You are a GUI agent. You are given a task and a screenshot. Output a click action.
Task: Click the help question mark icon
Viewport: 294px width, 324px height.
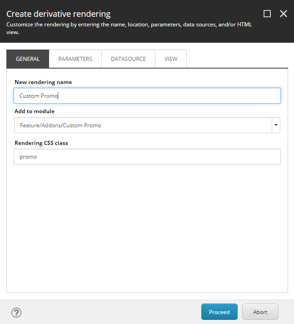pyautogui.click(x=16, y=313)
